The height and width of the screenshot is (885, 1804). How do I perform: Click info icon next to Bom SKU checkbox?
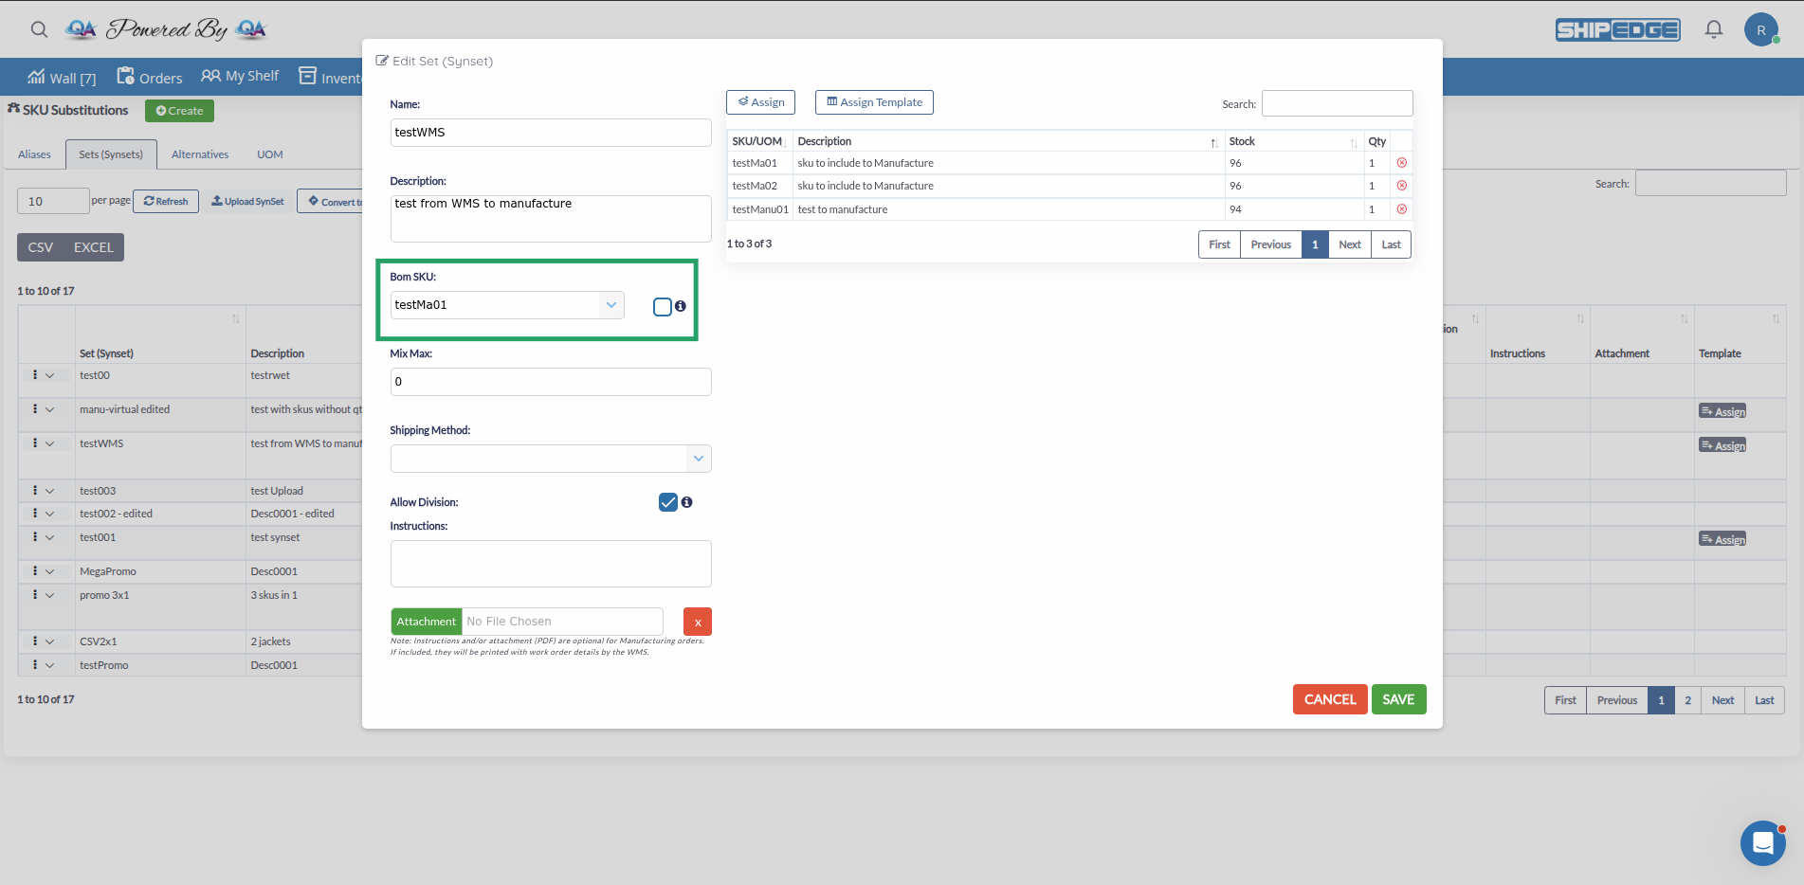point(681,306)
